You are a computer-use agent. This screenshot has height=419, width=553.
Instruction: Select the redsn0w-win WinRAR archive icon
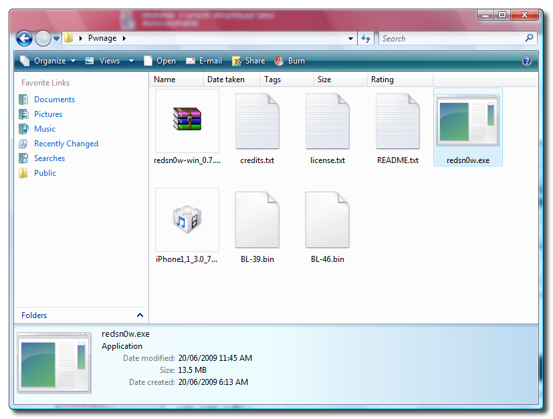coord(187,120)
